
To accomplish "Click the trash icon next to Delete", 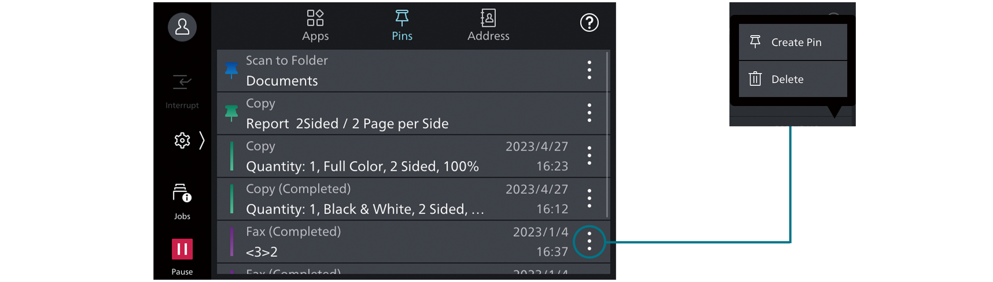I will pyautogui.click(x=756, y=79).
